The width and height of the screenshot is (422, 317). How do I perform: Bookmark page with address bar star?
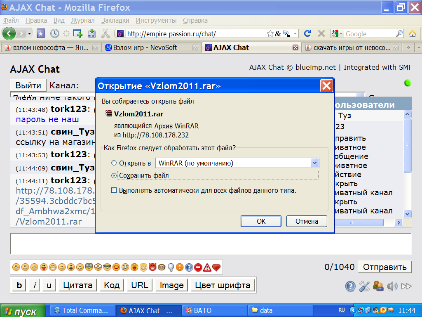point(270,34)
